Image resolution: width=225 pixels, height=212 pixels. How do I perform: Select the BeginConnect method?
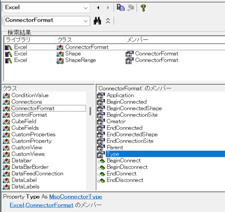(124, 161)
